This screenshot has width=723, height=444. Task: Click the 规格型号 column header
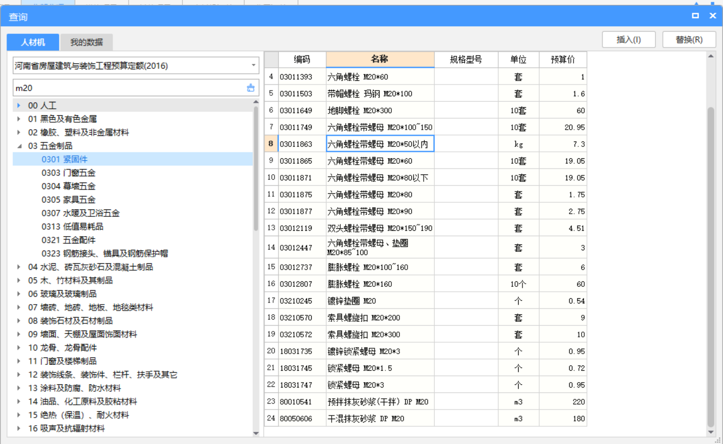point(466,60)
